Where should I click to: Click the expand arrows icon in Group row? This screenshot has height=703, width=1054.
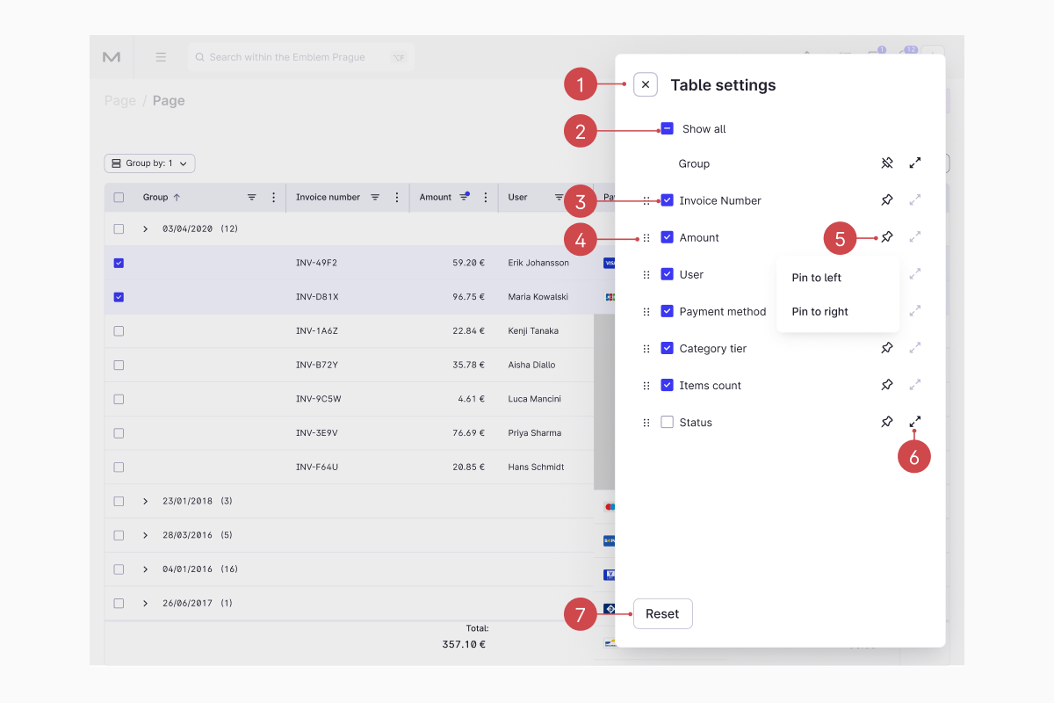(x=915, y=163)
